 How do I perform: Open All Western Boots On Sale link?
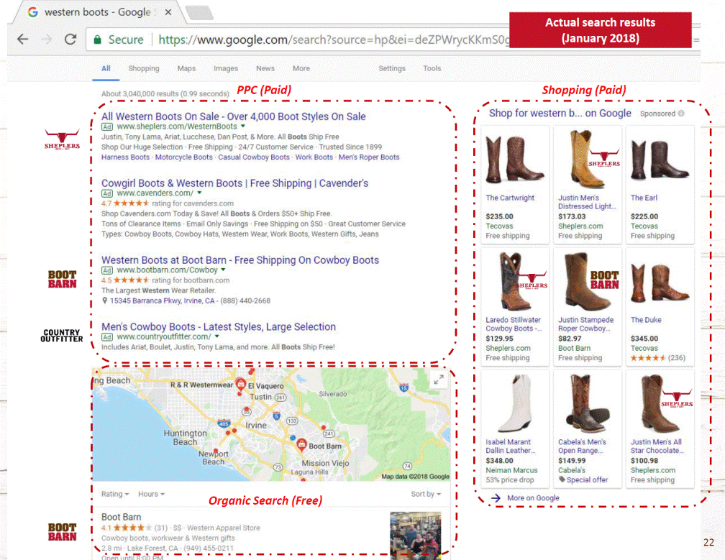(233, 116)
